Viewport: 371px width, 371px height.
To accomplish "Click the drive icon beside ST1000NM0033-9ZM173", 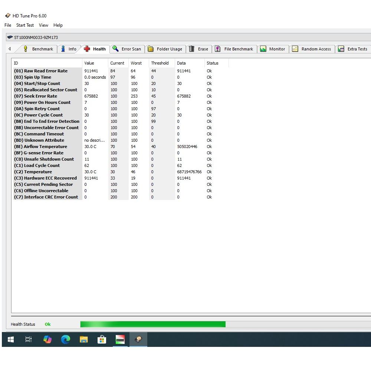I will click(10, 37).
